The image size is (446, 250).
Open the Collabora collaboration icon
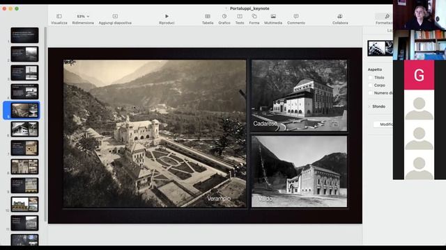click(340, 17)
